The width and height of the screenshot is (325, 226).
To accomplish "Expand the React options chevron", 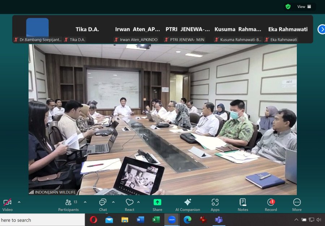I will coord(138,202).
